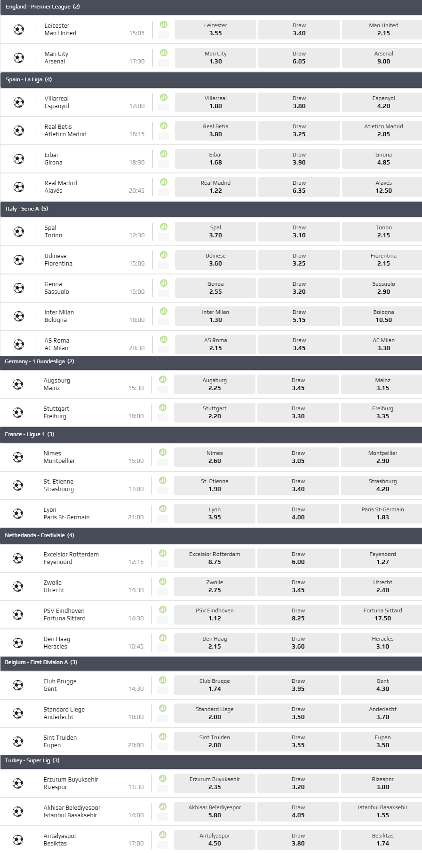Open statistics icon for Real Madrid vs Alavés
This screenshot has height=853, width=422.
[x=164, y=182]
